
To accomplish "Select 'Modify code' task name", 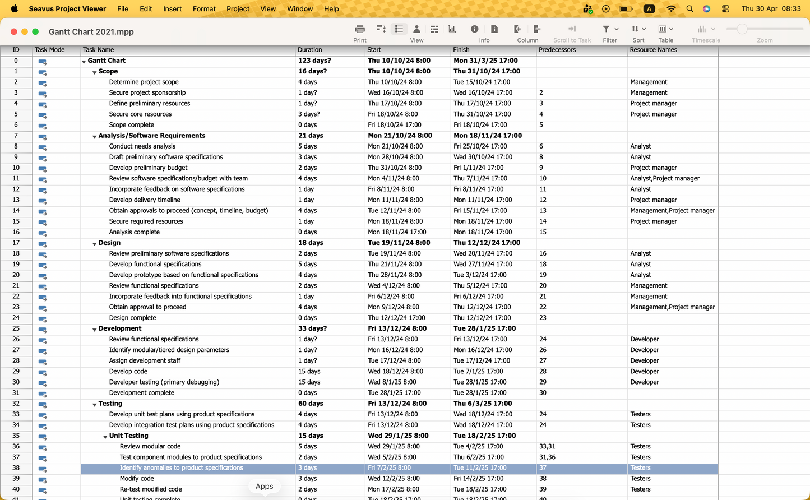I will 137,479.
